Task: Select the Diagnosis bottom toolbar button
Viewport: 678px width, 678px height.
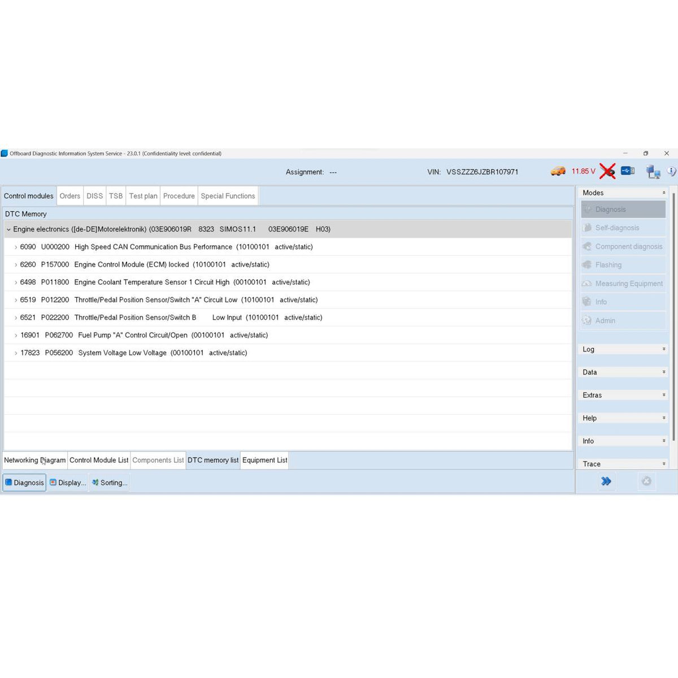Action: (24, 483)
